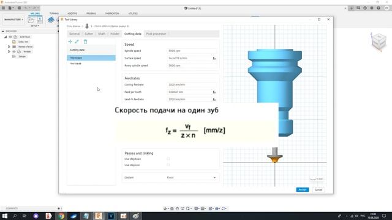Screen dimensions: 392x220
Task: Expand the Models tree node
Action: click(9, 51)
